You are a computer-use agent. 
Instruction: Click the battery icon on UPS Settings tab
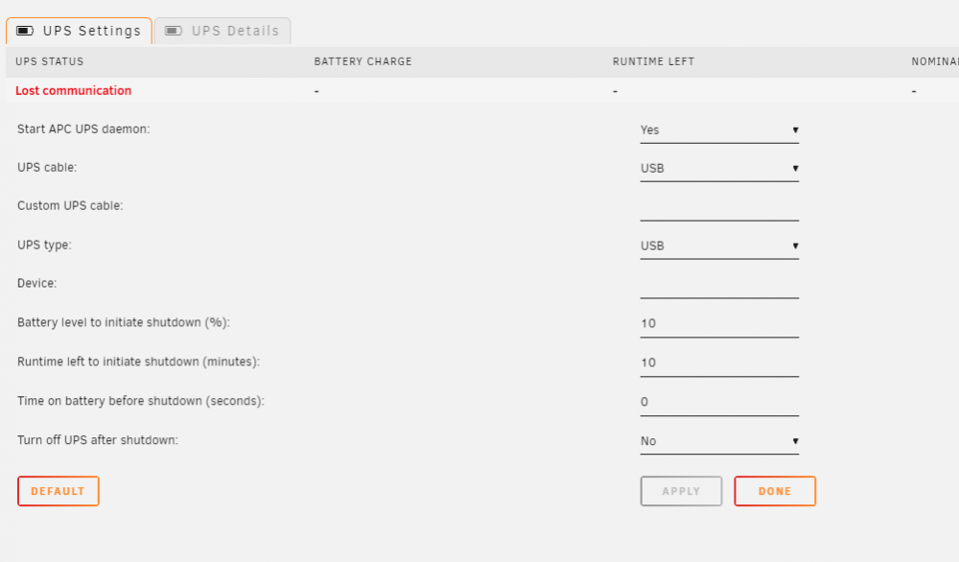click(x=25, y=31)
